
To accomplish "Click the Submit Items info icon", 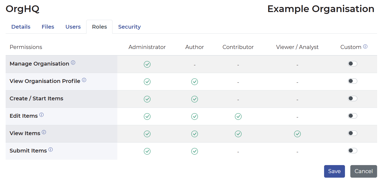I will point(51,149).
